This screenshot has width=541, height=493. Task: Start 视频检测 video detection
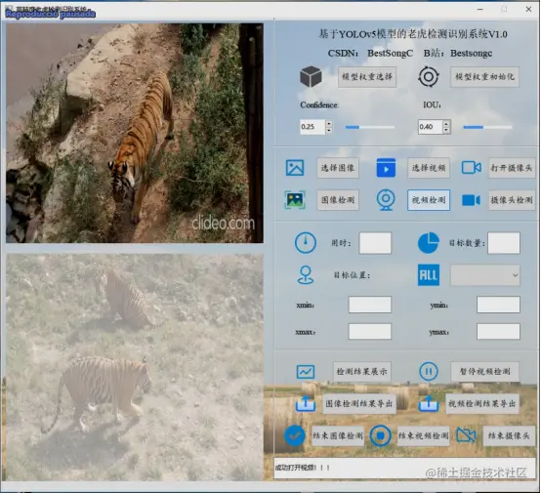[x=428, y=200]
